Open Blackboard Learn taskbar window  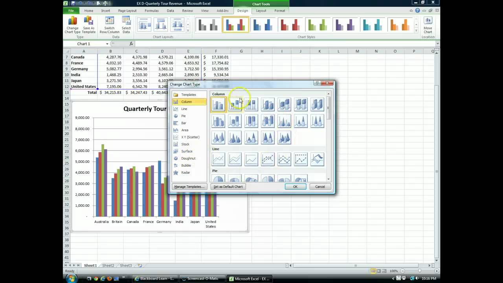coord(155,279)
